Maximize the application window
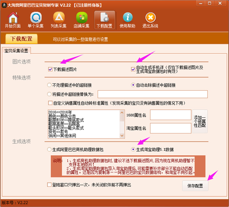The image size is (229, 207). 210,3
